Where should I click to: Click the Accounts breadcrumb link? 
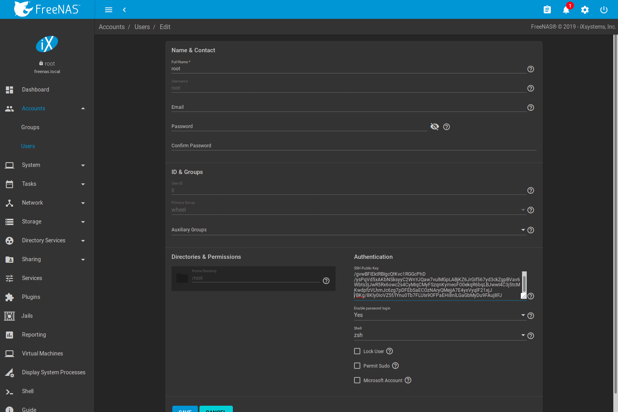(x=112, y=27)
